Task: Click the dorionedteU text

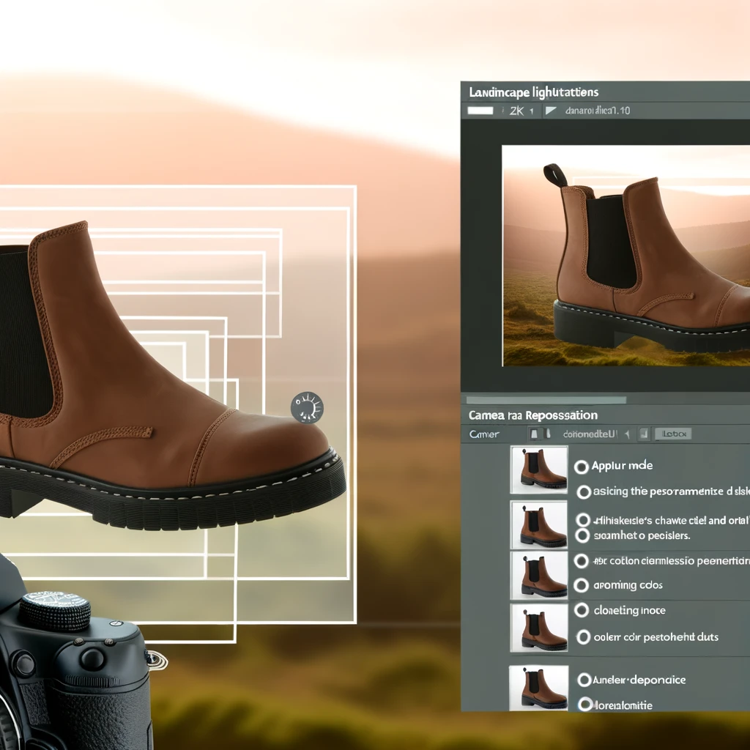Action: pos(590,434)
